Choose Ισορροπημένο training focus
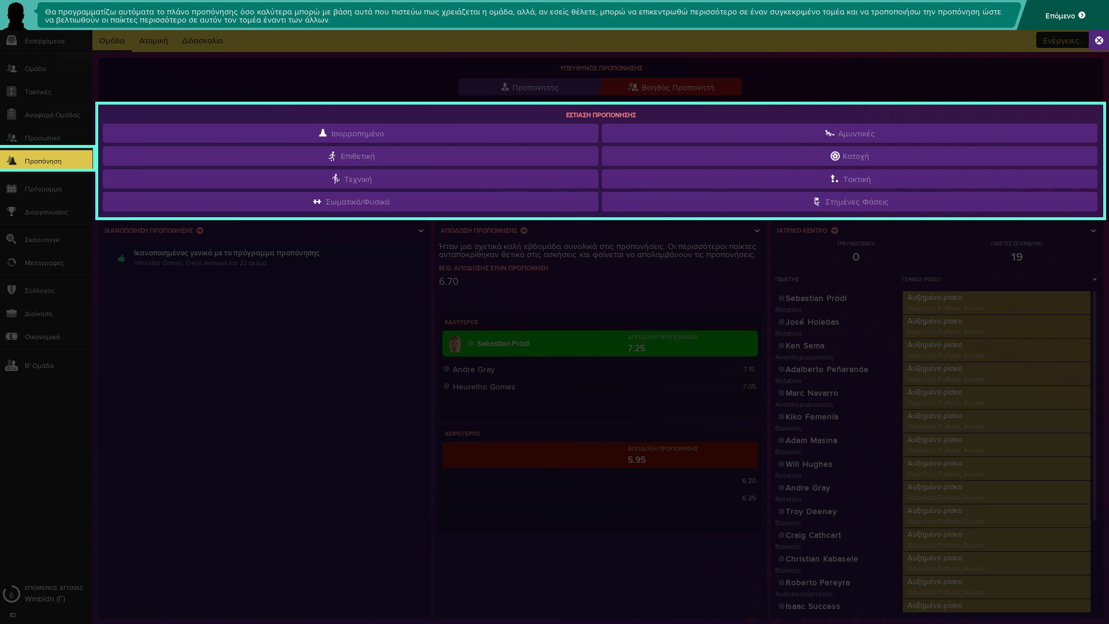Image resolution: width=1109 pixels, height=624 pixels. click(351, 133)
